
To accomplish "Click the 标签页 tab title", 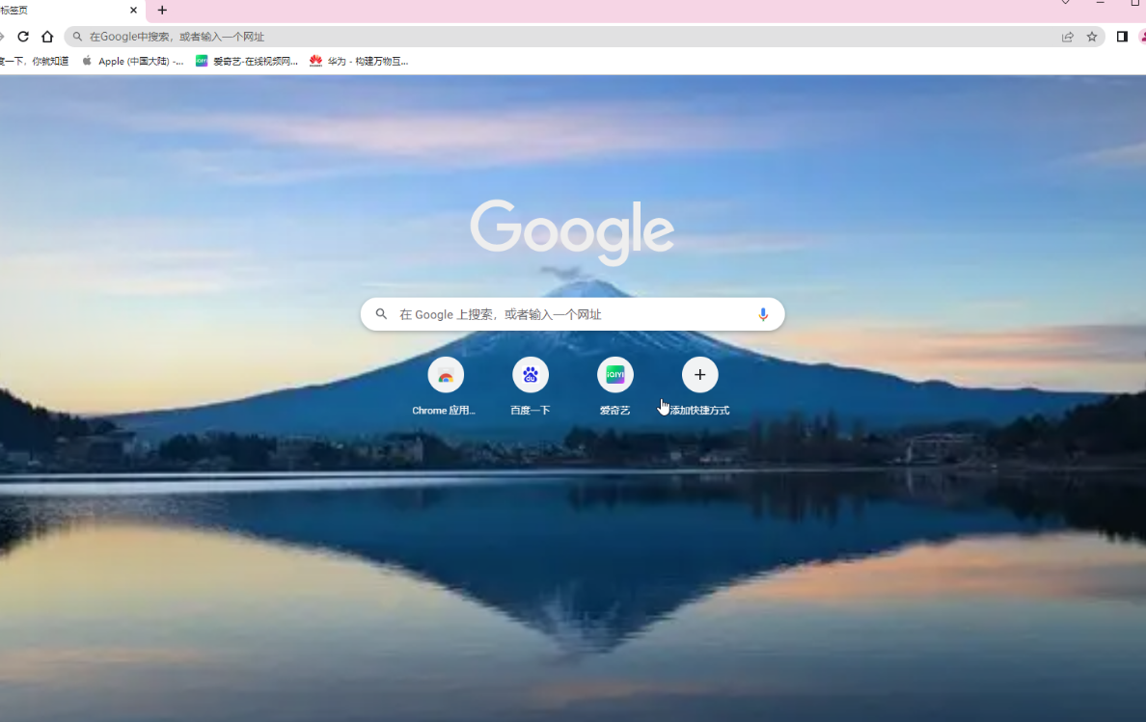I will coord(14,11).
